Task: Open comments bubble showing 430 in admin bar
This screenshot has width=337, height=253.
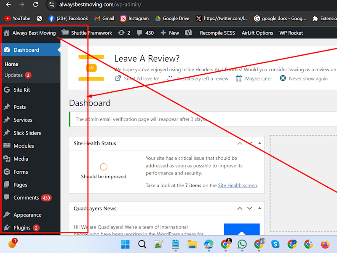Action: [145, 33]
